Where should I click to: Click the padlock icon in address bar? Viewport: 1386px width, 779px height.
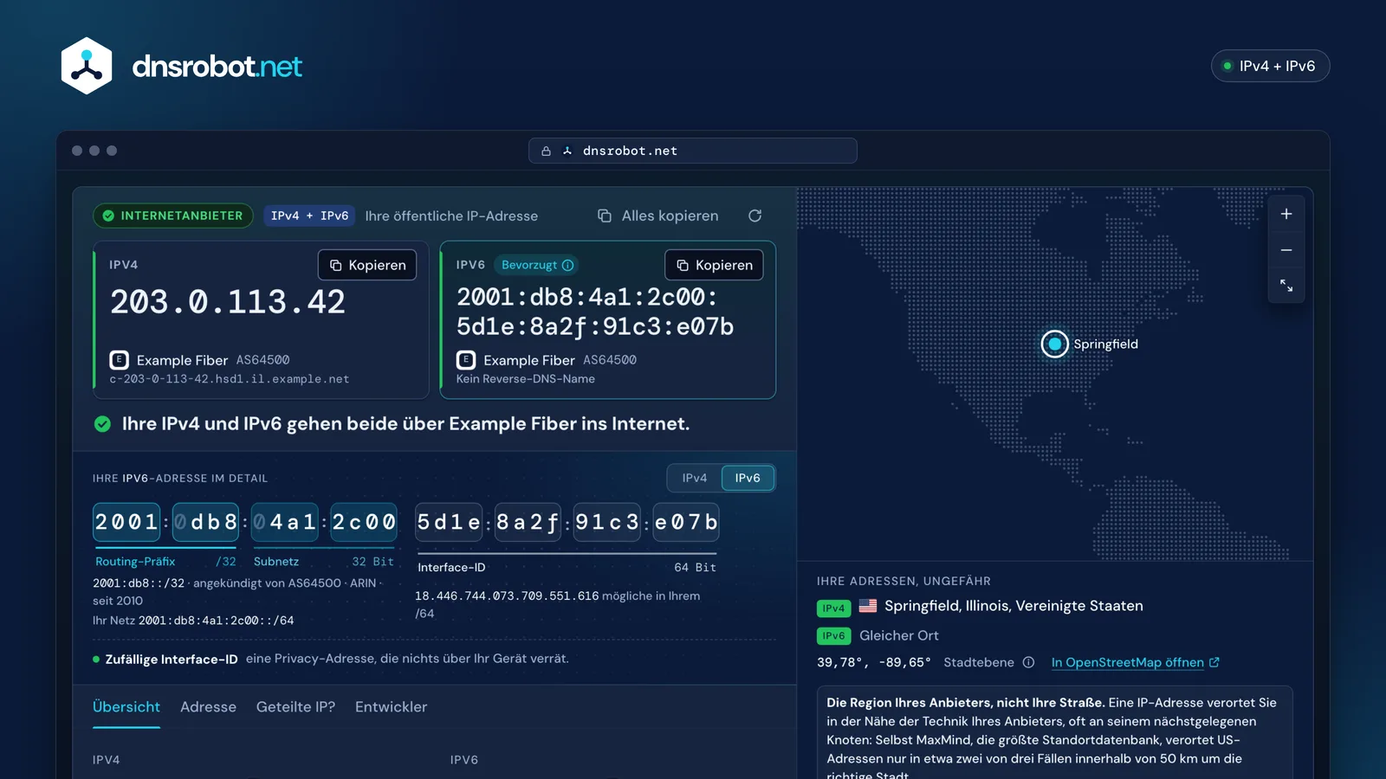546,151
